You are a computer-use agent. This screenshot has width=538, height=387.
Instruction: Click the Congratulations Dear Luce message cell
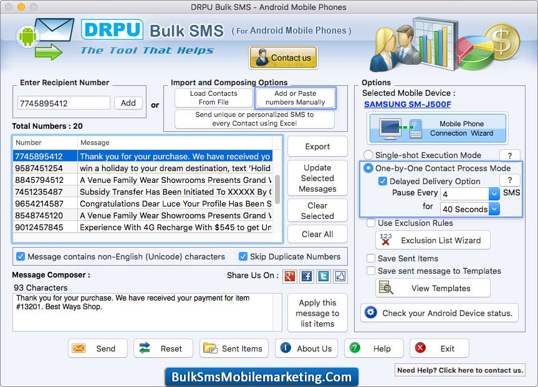coord(175,203)
